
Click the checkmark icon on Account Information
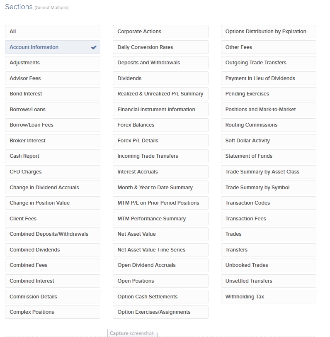coord(94,47)
